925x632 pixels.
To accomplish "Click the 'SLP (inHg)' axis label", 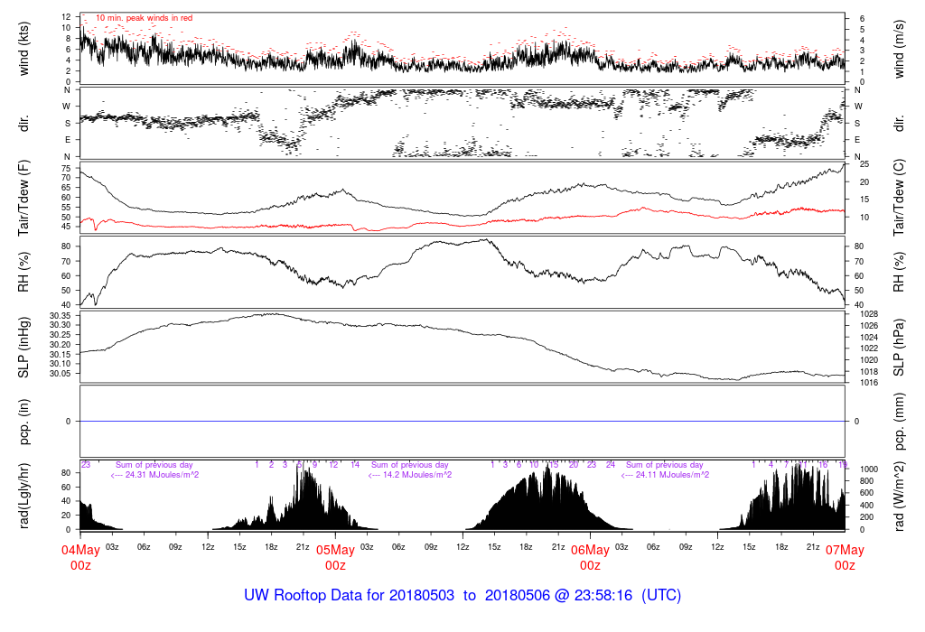I will [x=23, y=347].
